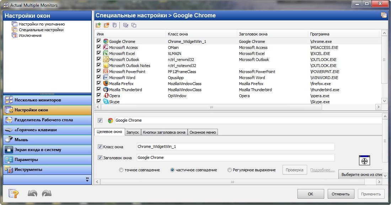391x205 pixels.
Task: Open the Кнопки заголовка окна tab
Action: pos(164,132)
